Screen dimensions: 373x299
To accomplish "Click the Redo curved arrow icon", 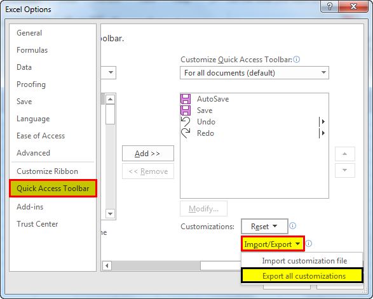I will tap(186, 133).
